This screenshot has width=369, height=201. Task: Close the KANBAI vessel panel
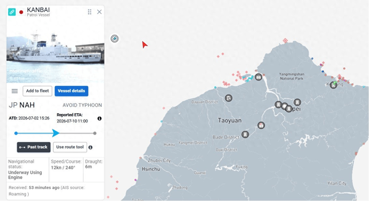pyautogui.click(x=99, y=12)
